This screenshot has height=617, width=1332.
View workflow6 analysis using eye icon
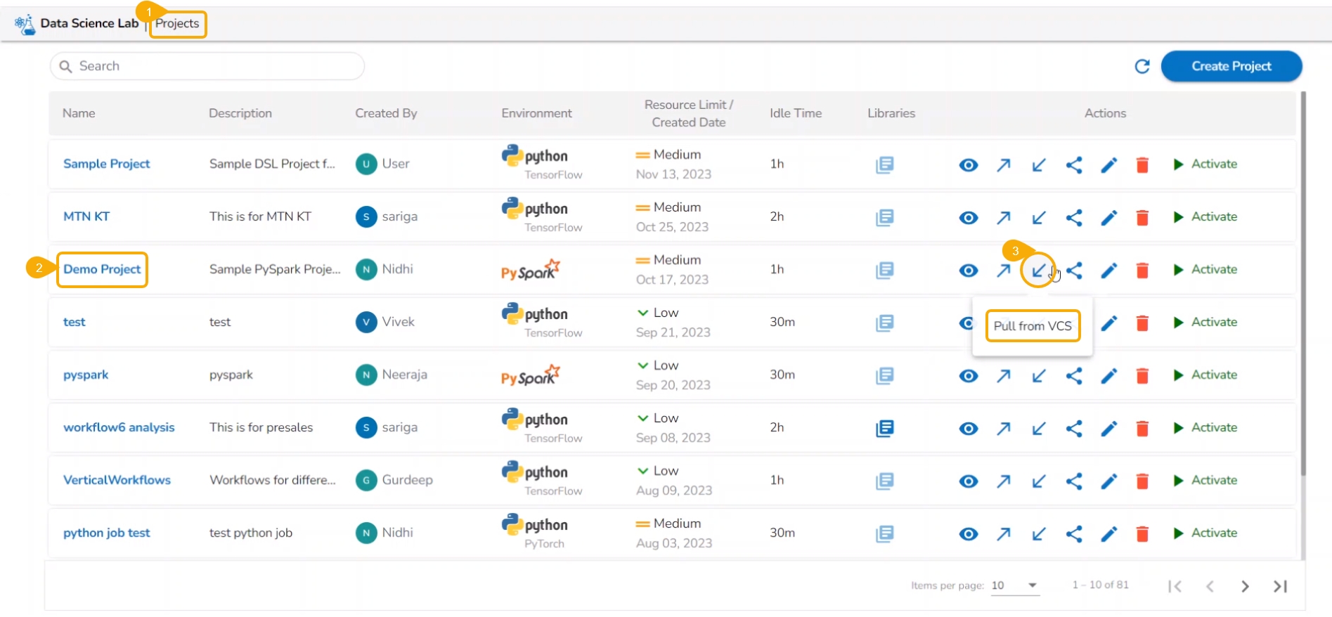(968, 429)
